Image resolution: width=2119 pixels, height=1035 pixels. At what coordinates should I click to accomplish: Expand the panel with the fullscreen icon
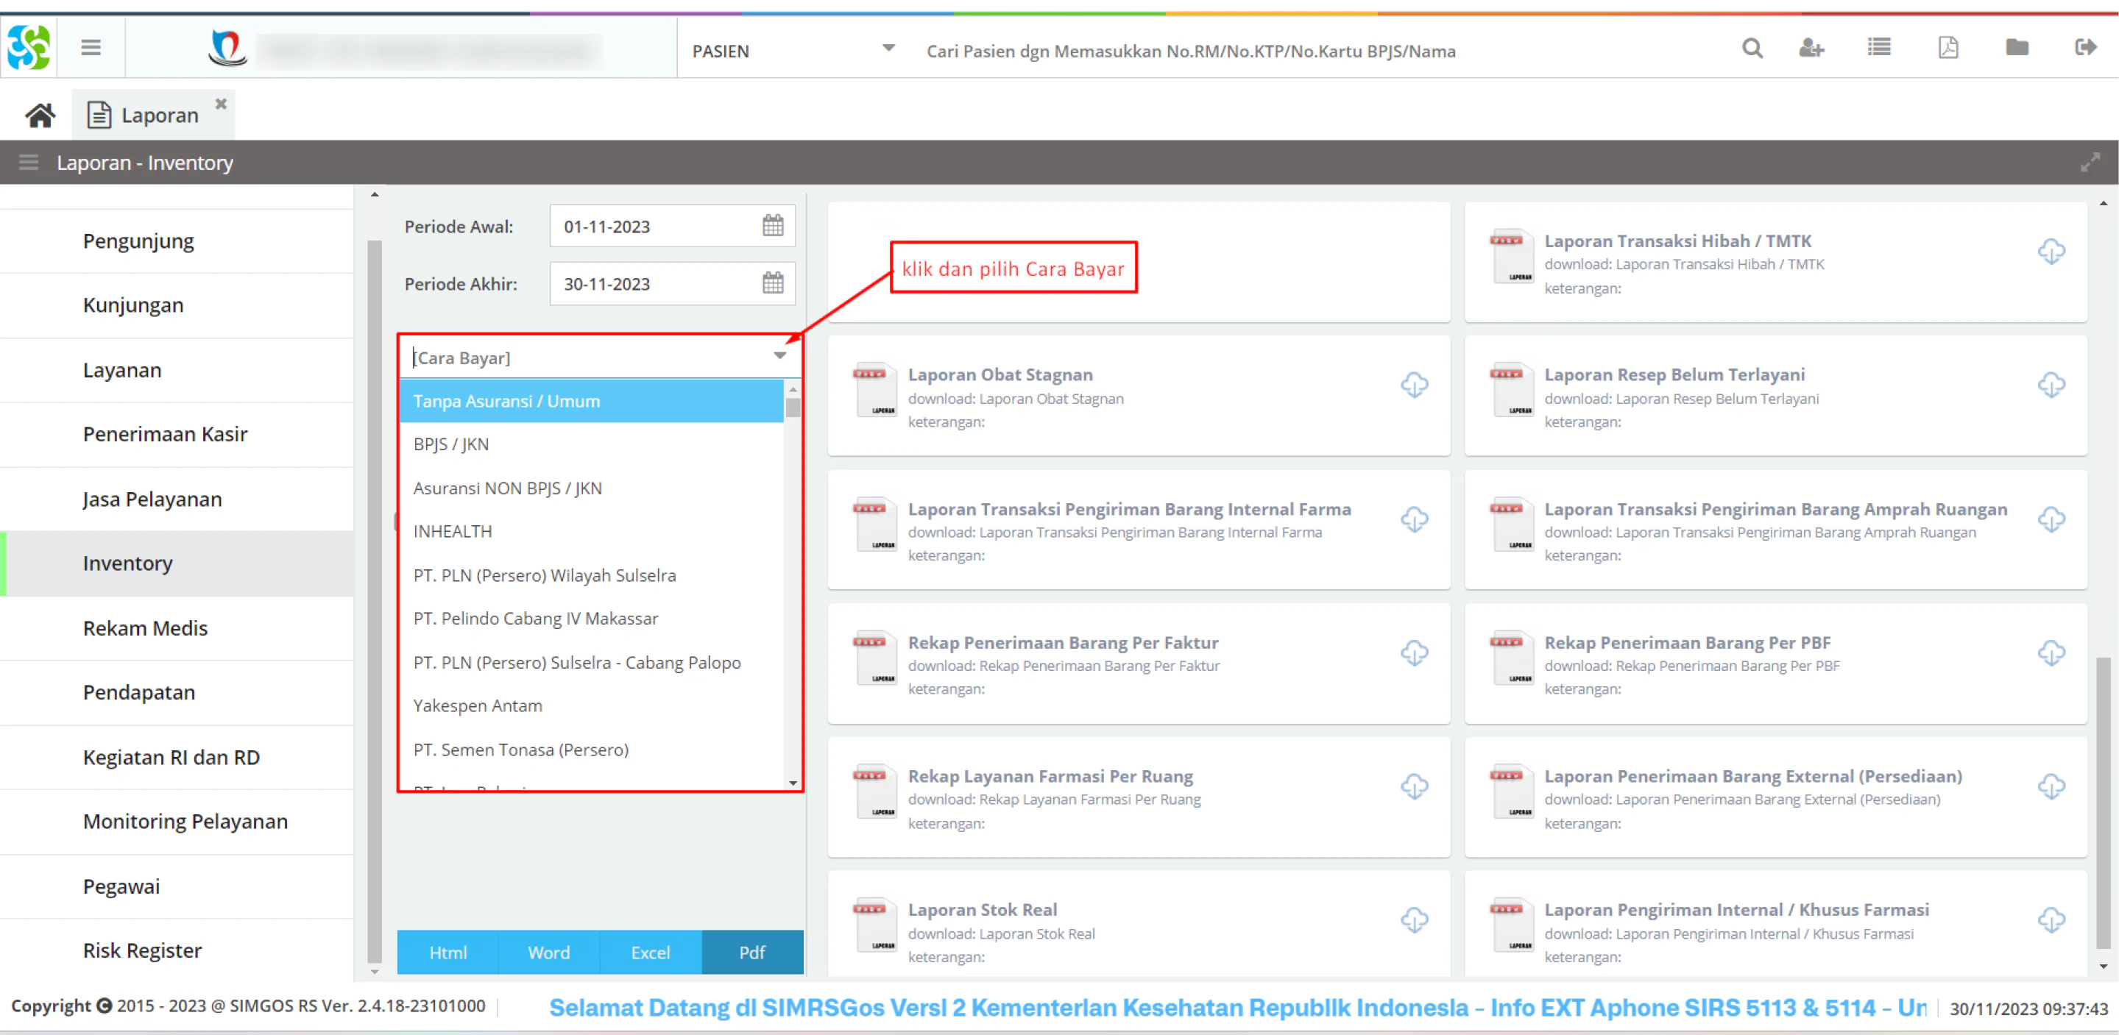[x=2090, y=162]
